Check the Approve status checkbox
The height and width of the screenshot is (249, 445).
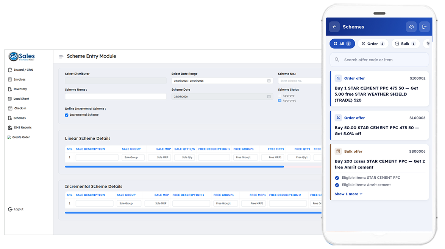(280, 96)
